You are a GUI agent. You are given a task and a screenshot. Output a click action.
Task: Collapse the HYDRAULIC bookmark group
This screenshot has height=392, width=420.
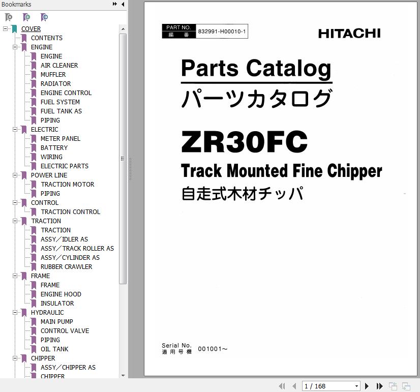pos(15,313)
